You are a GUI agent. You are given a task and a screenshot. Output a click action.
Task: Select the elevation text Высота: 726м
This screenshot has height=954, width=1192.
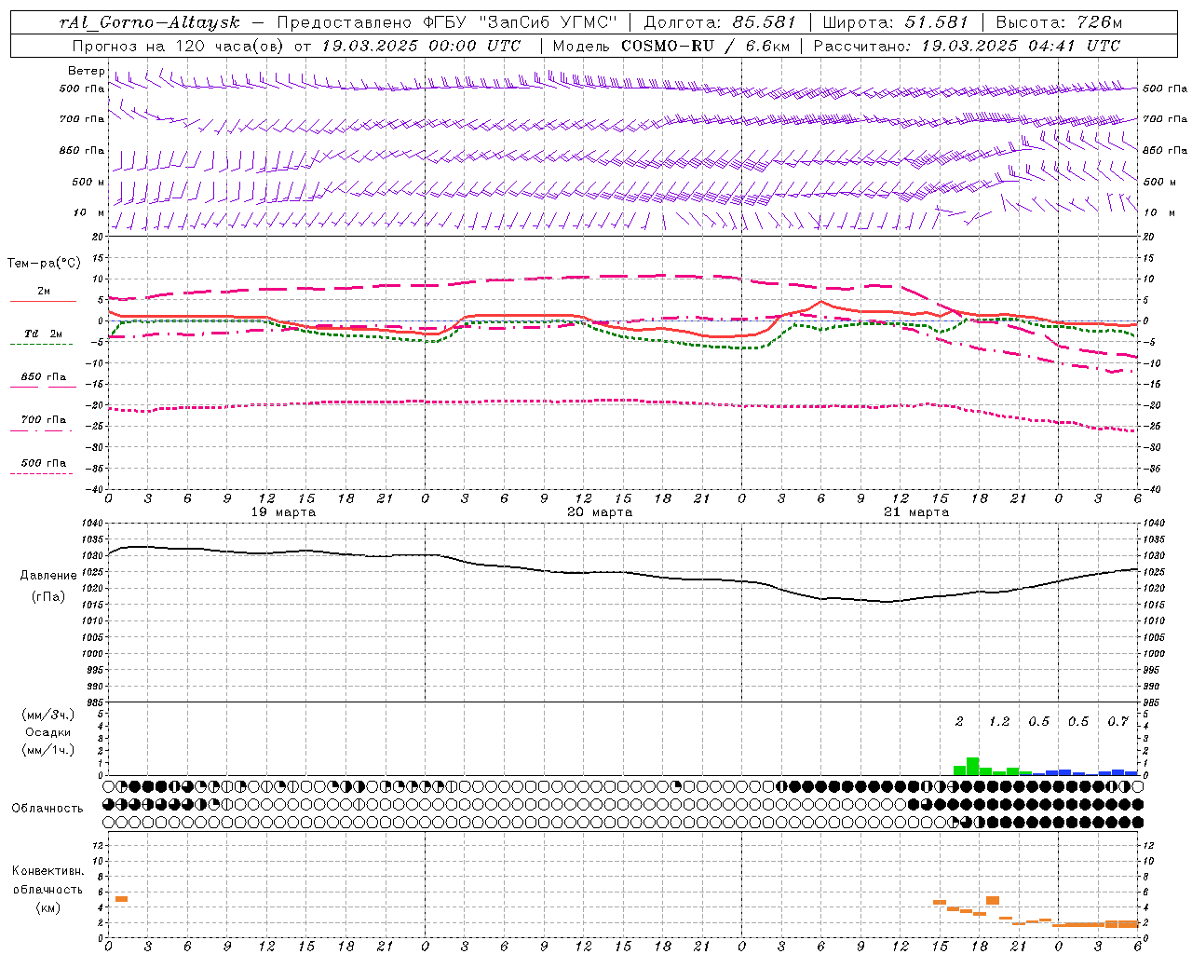1059,22
